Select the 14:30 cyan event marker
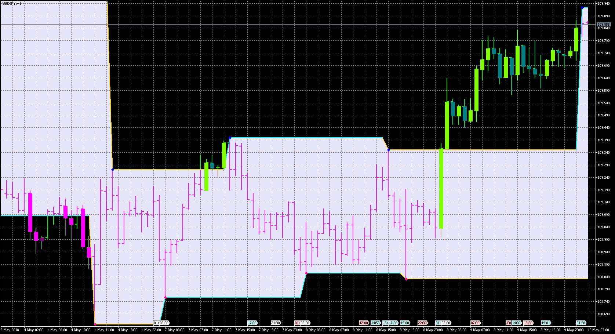 pos(517,323)
